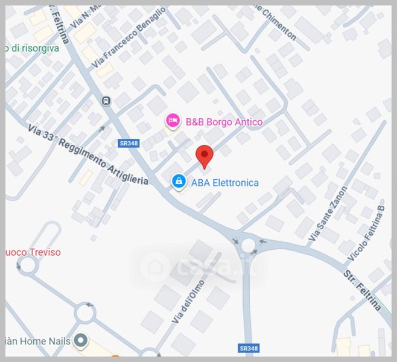The height and width of the screenshot is (362, 397).
Task: Open the B&B Borgo Antico hotel icon
Action: pos(173,121)
